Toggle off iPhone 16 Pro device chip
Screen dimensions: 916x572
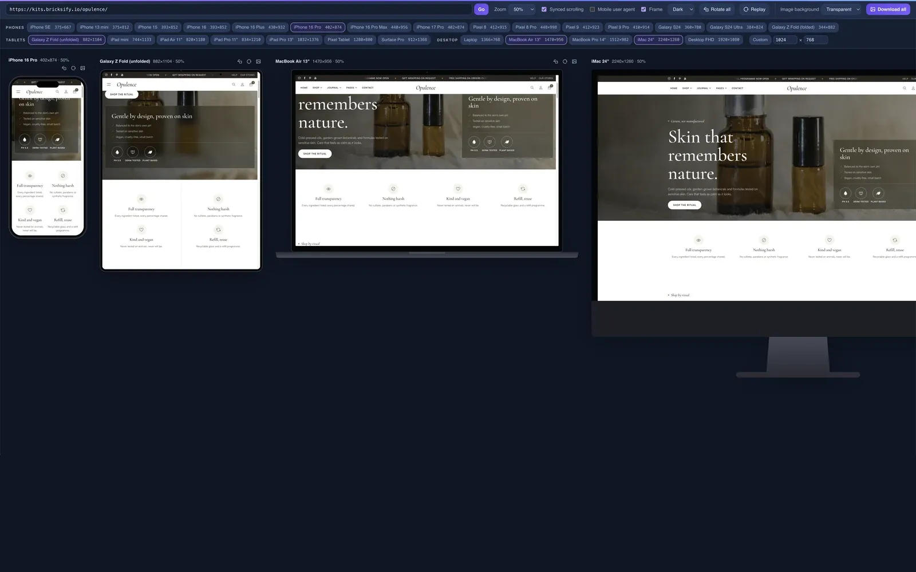[318, 27]
